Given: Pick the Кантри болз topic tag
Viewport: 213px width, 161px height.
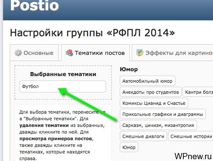Looking at the screenshot, I should pos(198,92).
